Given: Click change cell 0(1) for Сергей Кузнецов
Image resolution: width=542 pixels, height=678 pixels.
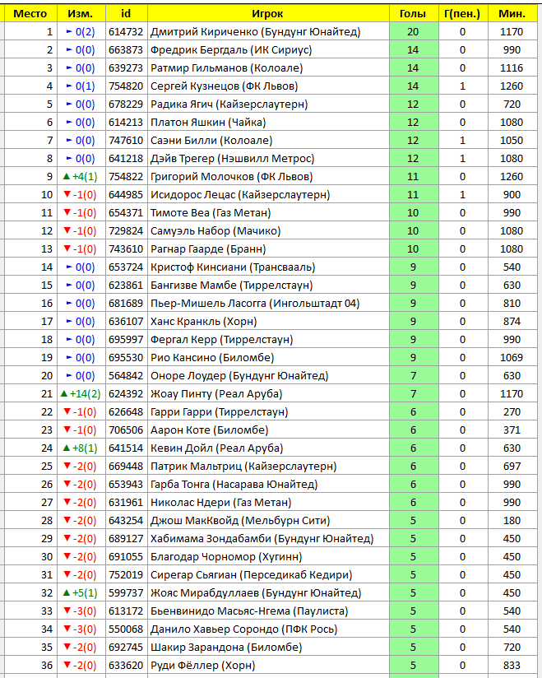Looking at the screenshot, I should [81, 86].
